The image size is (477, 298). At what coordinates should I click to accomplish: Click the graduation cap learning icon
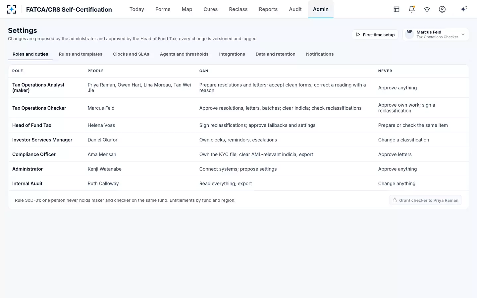pos(427,9)
